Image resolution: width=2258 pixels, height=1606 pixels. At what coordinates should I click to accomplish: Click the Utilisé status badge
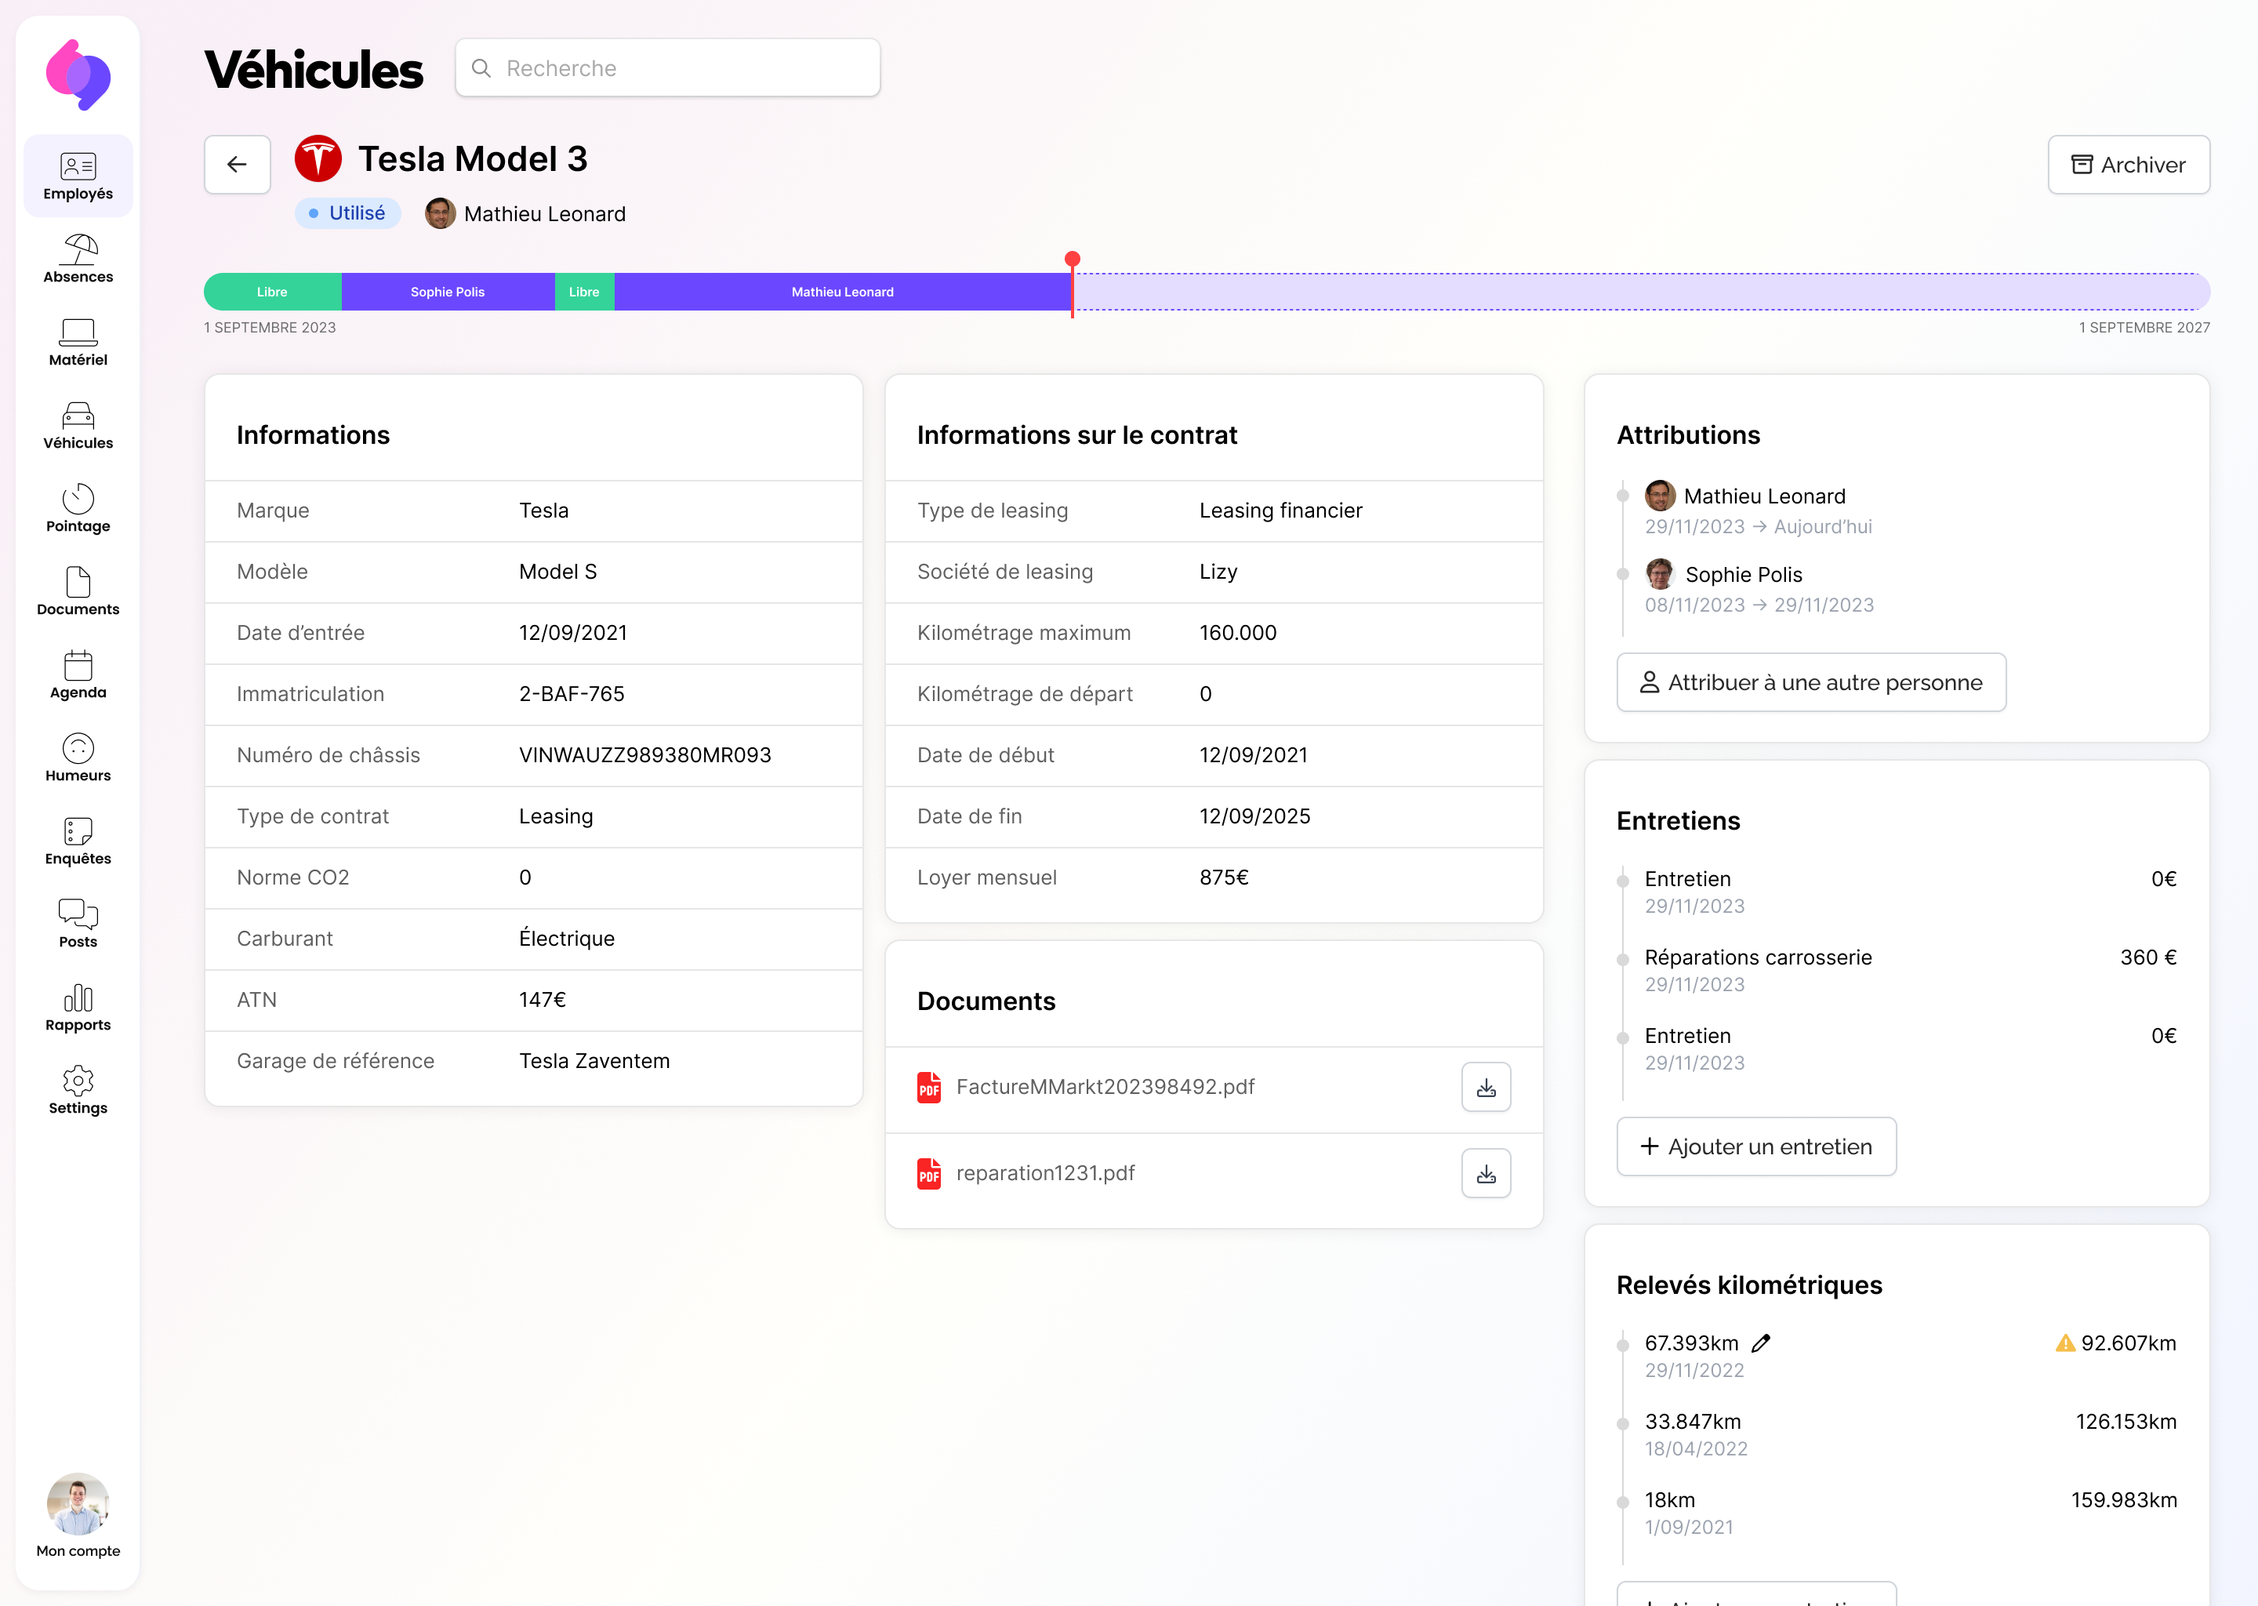[x=347, y=213]
